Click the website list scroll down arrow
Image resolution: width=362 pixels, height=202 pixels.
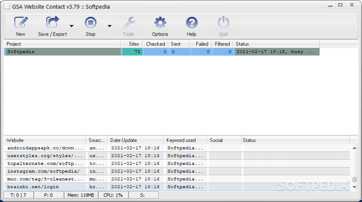coord(354,187)
